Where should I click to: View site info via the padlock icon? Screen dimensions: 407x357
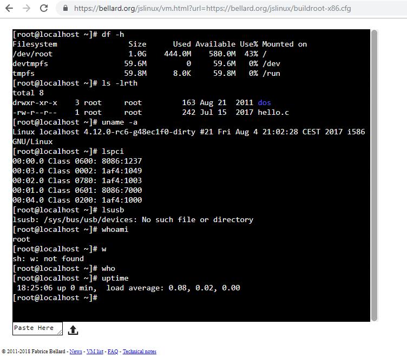pyautogui.click(x=65, y=8)
